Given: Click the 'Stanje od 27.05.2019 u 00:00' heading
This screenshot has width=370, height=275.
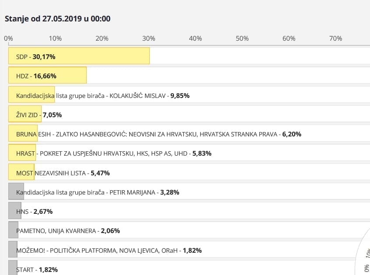Looking at the screenshot, I should pos(57,19).
